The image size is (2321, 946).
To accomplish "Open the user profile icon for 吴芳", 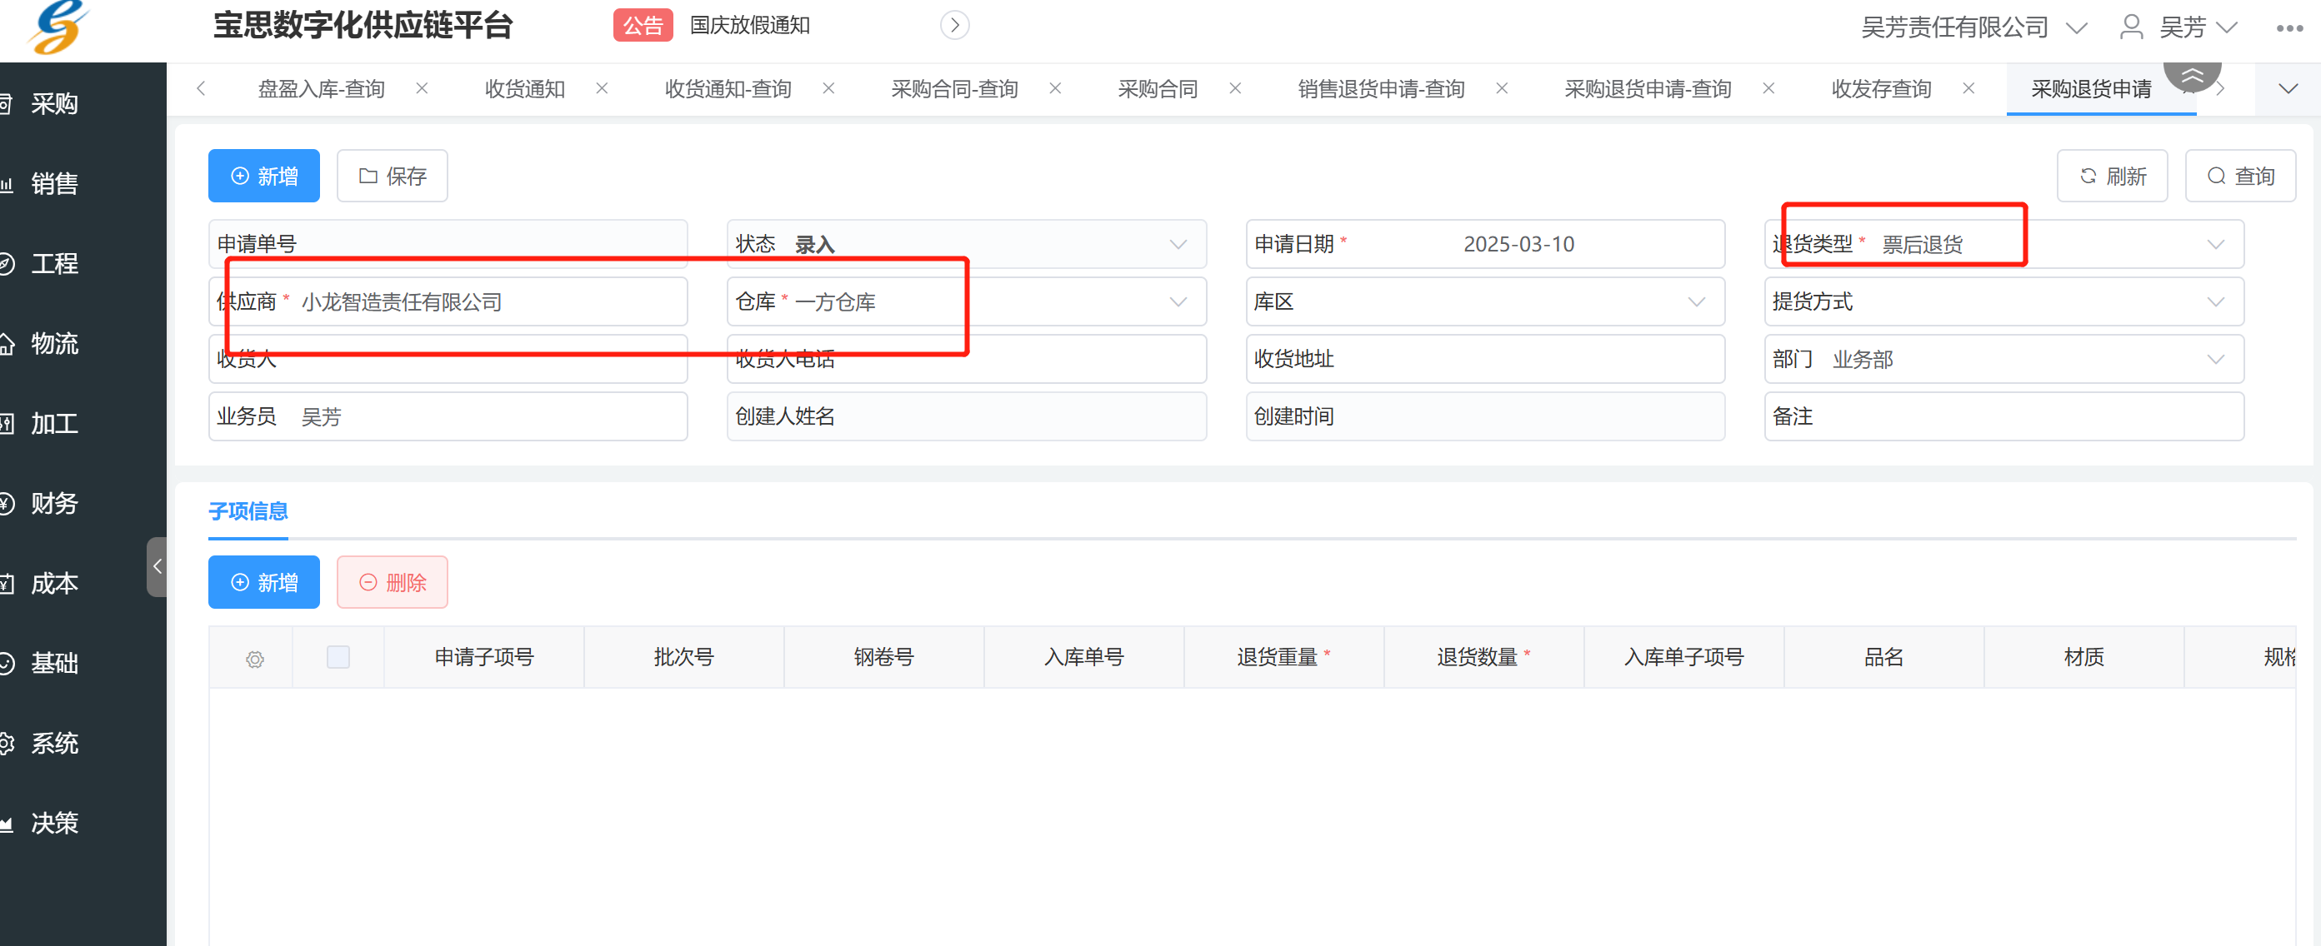I will 2131,27.
